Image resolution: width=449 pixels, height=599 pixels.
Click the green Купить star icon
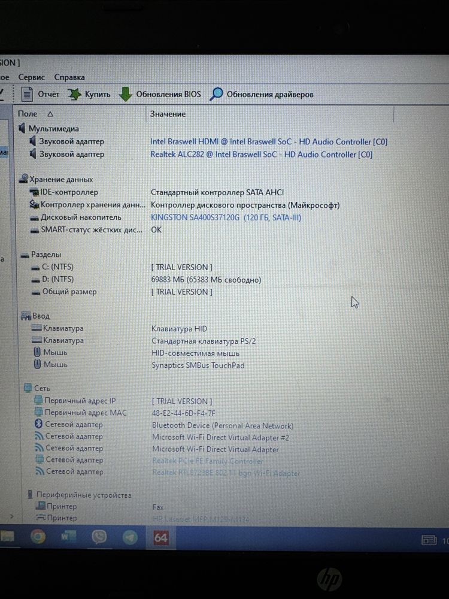(74, 94)
